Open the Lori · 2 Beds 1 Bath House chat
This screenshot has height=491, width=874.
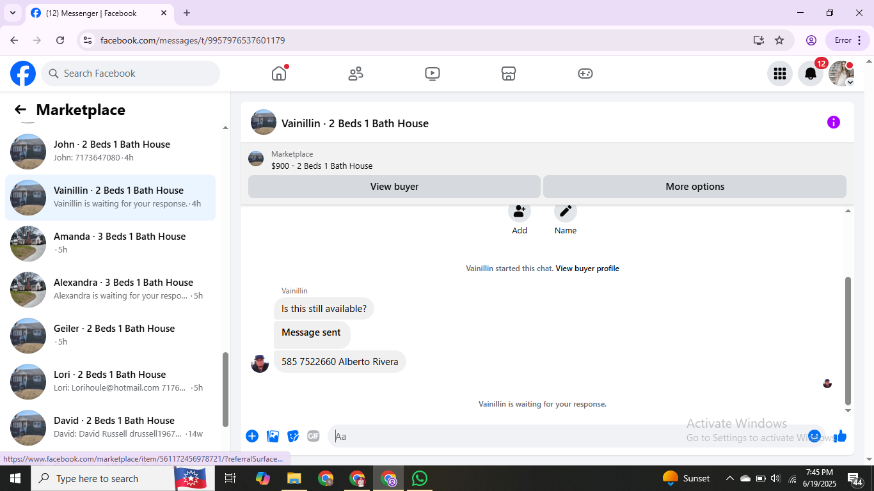pyautogui.click(x=111, y=382)
